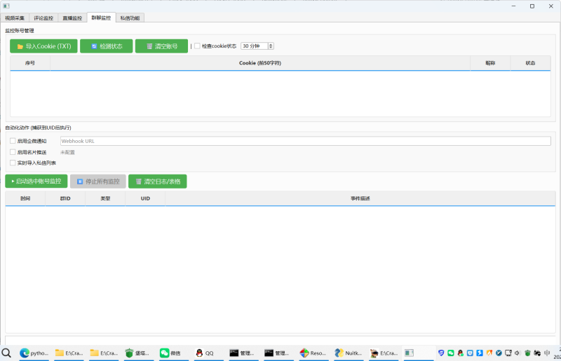Enable the 检查cookie状态 checkbox
561x361 pixels.
pos(198,46)
